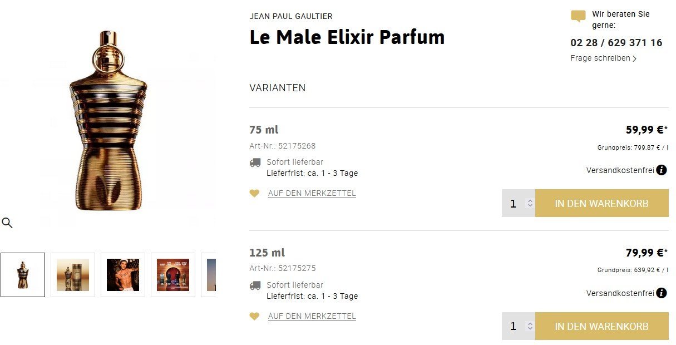
Task: Adjust quantity stepper arrows for 125 ml
Action: coord(530,326)
